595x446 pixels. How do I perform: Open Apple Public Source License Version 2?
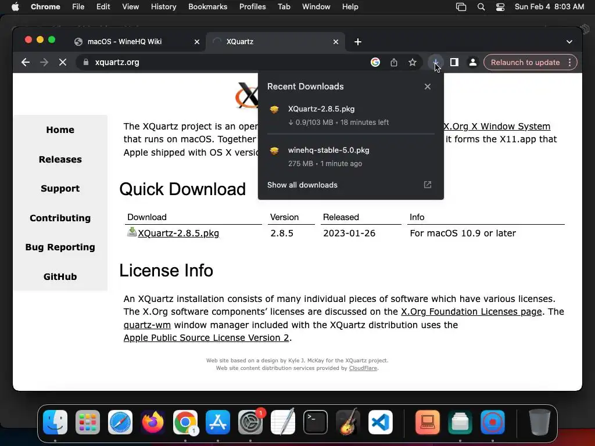[x=206, y=337]
